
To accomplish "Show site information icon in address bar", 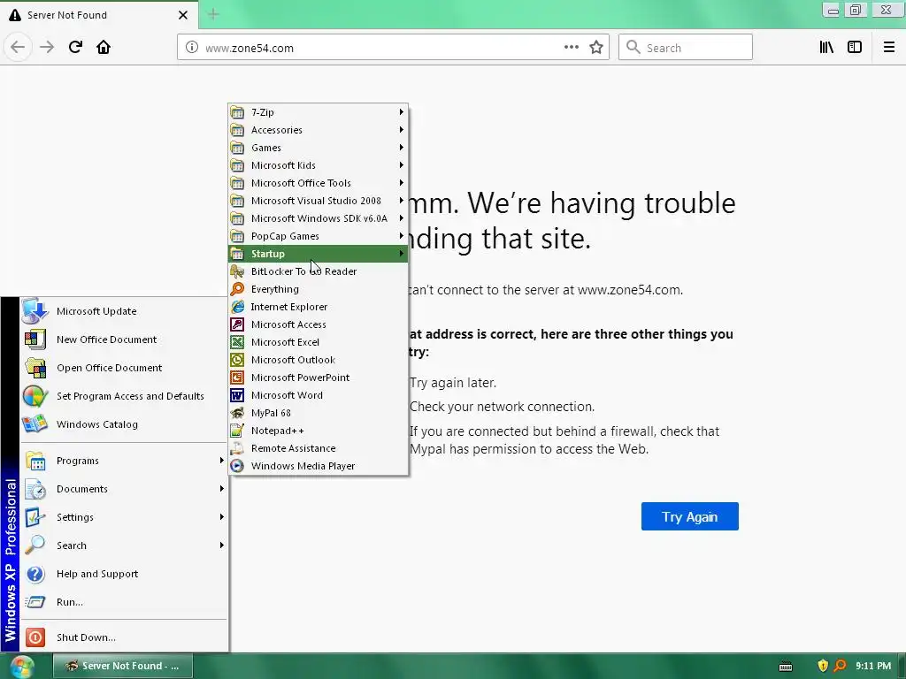I will pos(192,48).
